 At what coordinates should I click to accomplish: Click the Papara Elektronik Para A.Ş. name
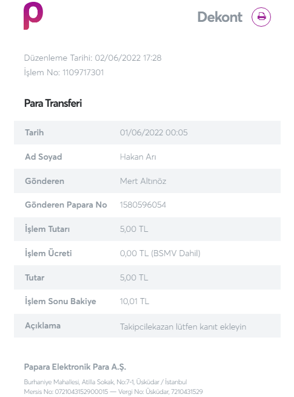tap(75, 367)
